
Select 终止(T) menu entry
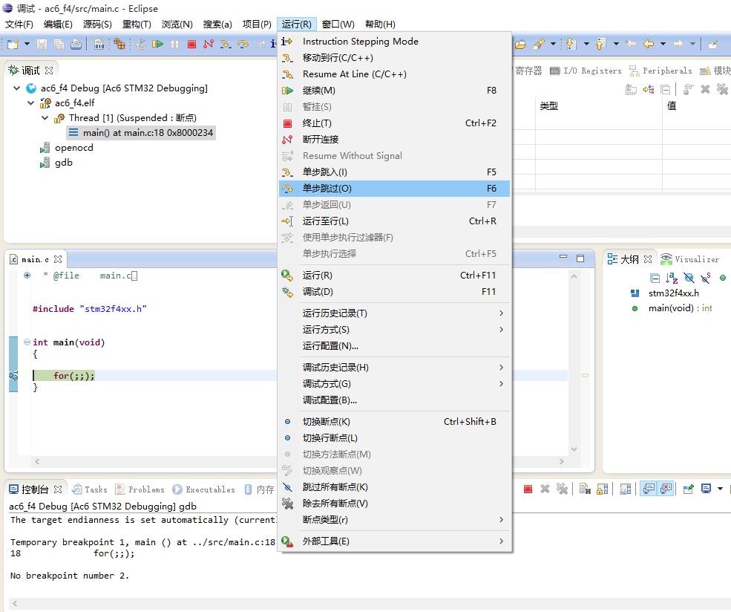point(394,123)
